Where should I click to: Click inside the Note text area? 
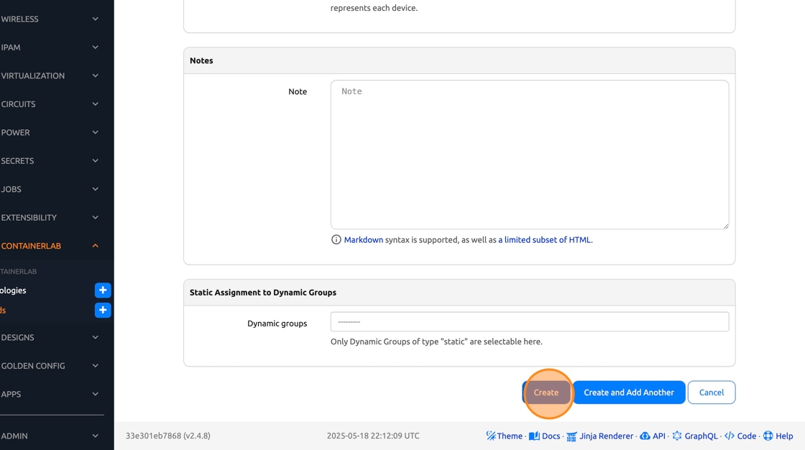pos(530,155)
